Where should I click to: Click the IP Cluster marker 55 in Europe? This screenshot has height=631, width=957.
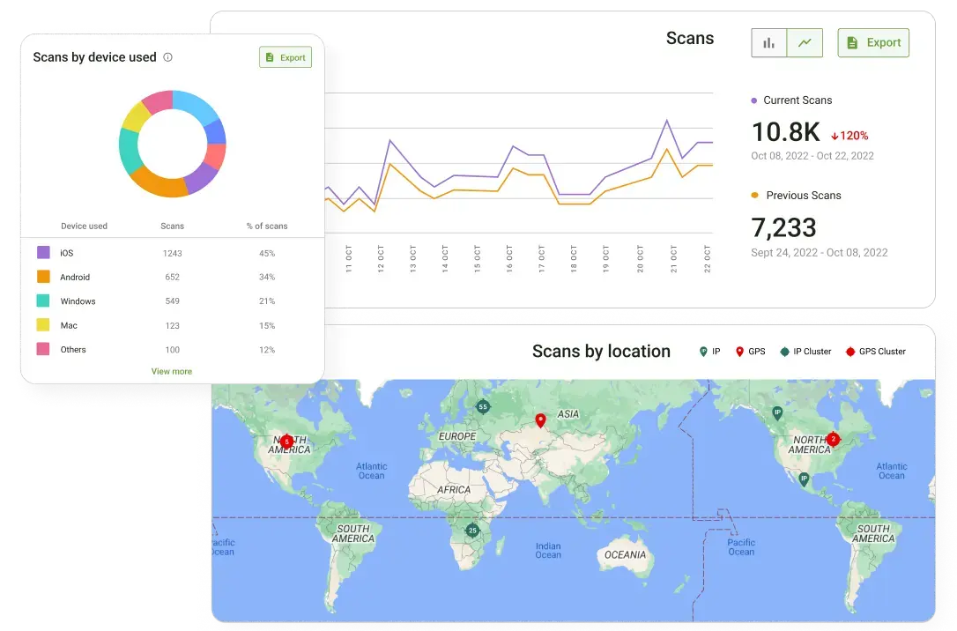(483, 406)
